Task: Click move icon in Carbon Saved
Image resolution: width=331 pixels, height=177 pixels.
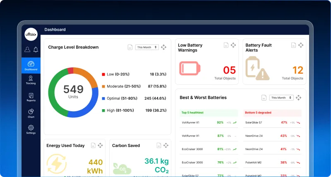Action: 166,145
